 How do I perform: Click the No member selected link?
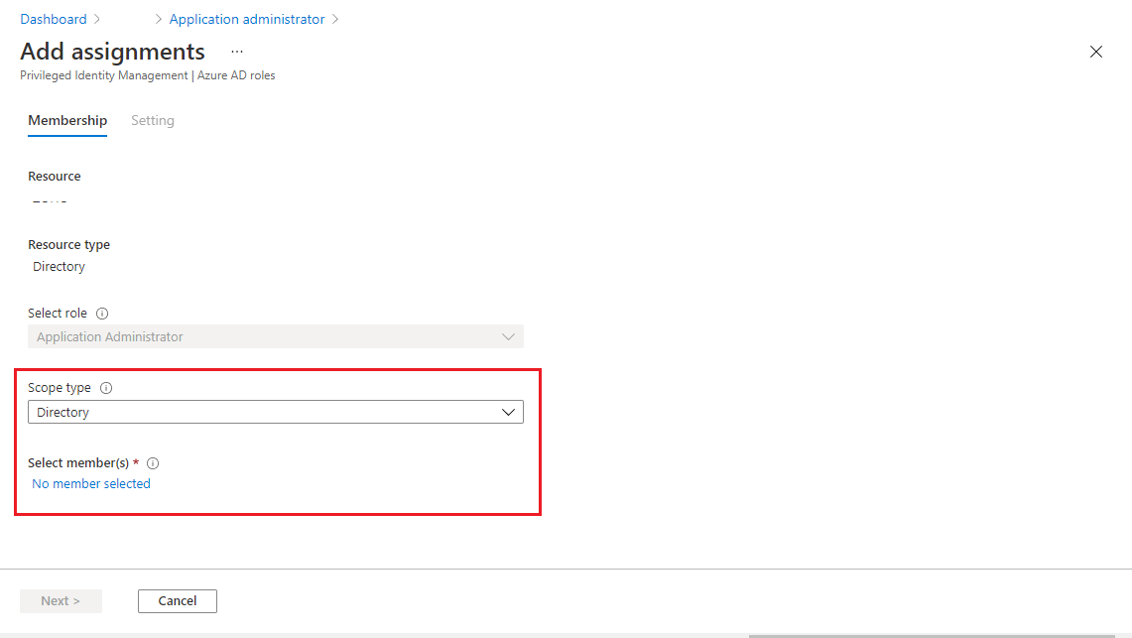[90, 483]
